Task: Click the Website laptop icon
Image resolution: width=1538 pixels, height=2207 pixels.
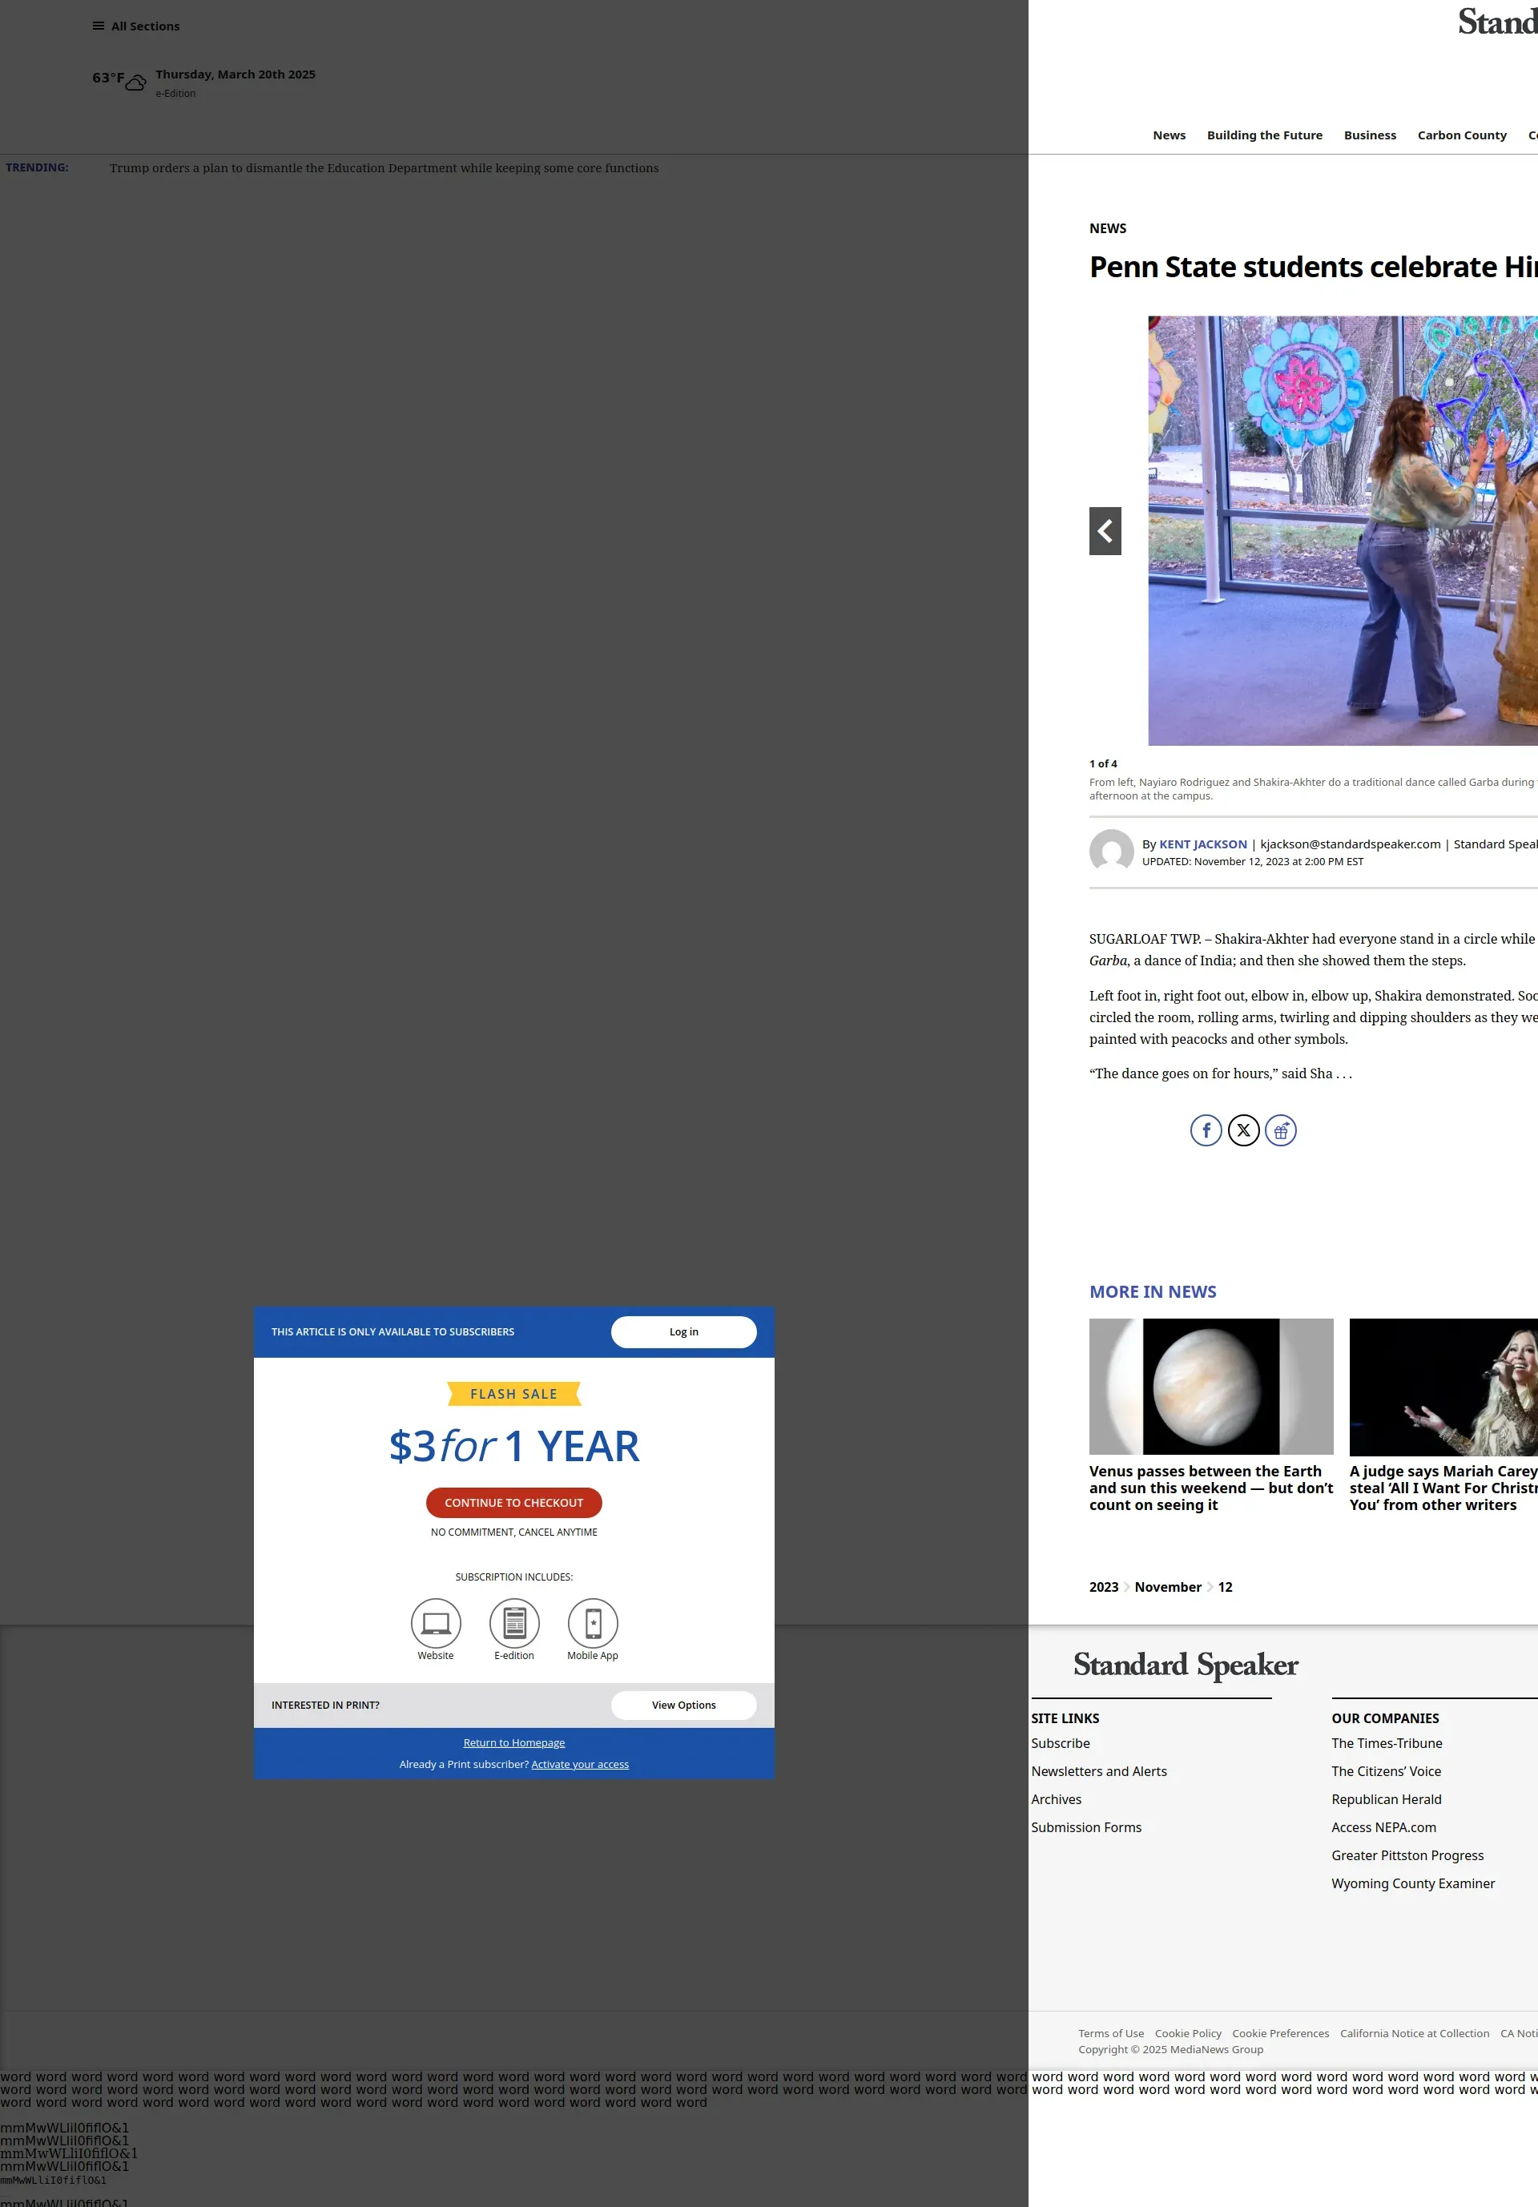Action: point(436,1624)
